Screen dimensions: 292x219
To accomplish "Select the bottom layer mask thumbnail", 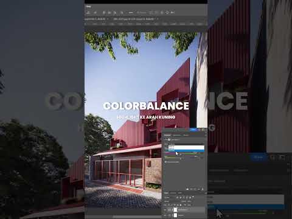I will (x=175, y=215).
